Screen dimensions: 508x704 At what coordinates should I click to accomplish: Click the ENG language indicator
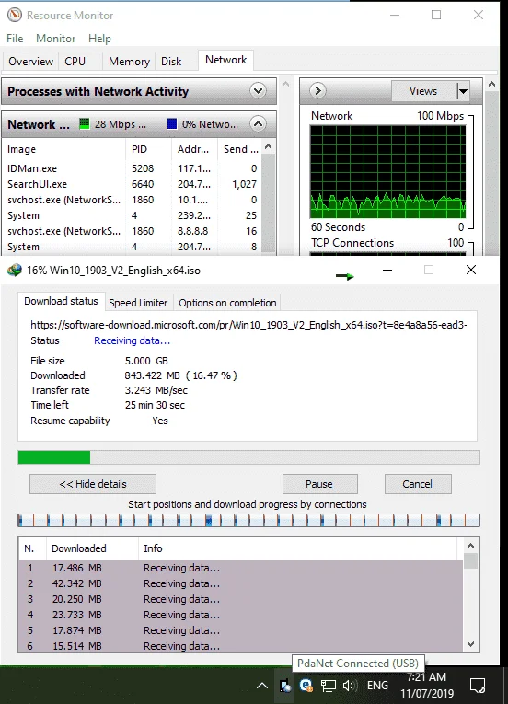377,686
